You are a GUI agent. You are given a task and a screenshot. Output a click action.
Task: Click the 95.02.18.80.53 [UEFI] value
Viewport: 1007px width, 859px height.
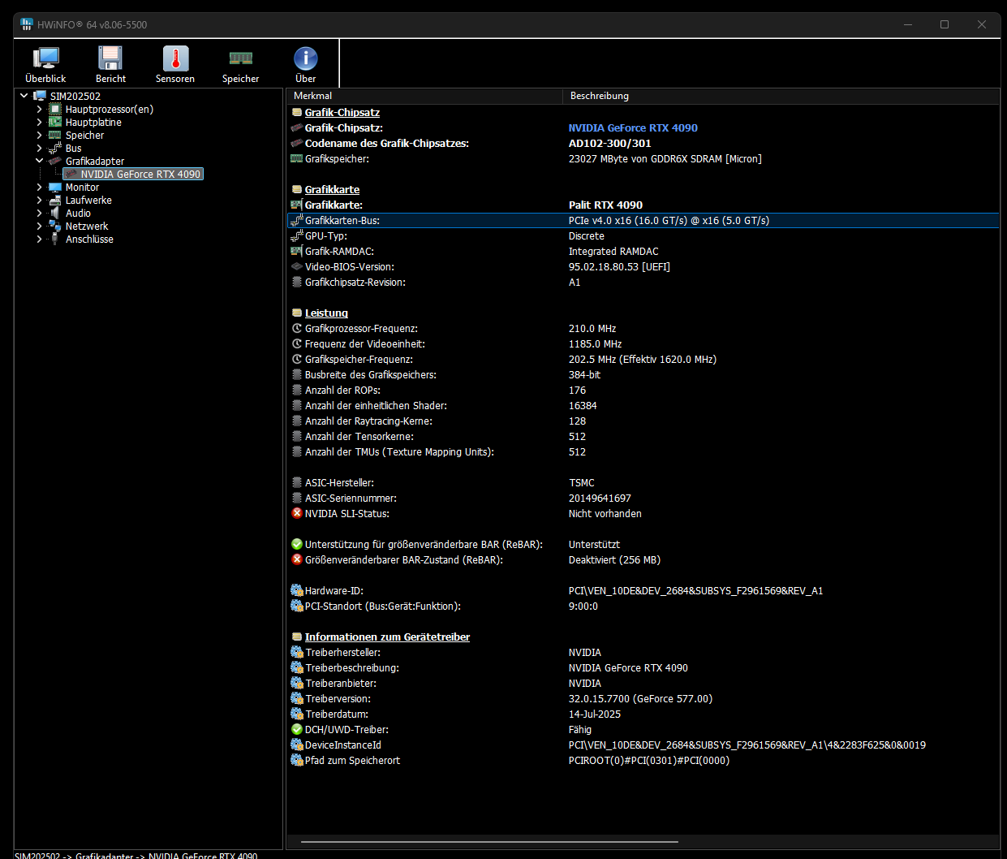click(619, 266)
